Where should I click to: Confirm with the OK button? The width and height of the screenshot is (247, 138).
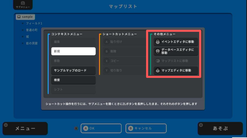click(101, 128)
